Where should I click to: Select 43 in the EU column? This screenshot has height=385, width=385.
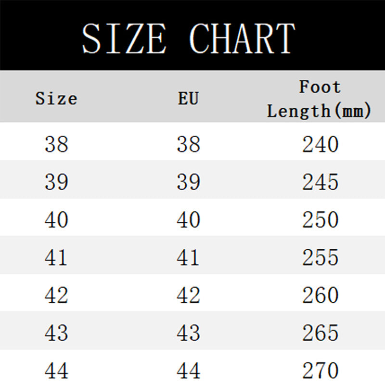coord(188,333)
